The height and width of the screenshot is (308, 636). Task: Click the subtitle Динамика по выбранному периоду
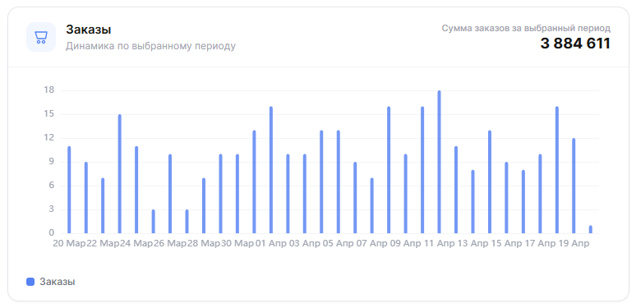[150, 46]
